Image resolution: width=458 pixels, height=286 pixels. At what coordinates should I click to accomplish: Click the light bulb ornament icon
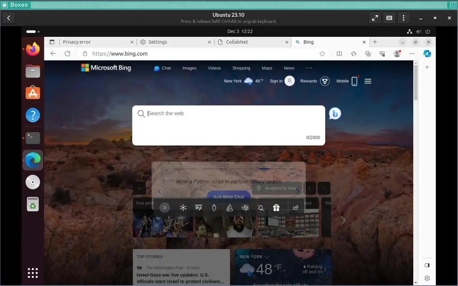214,208
